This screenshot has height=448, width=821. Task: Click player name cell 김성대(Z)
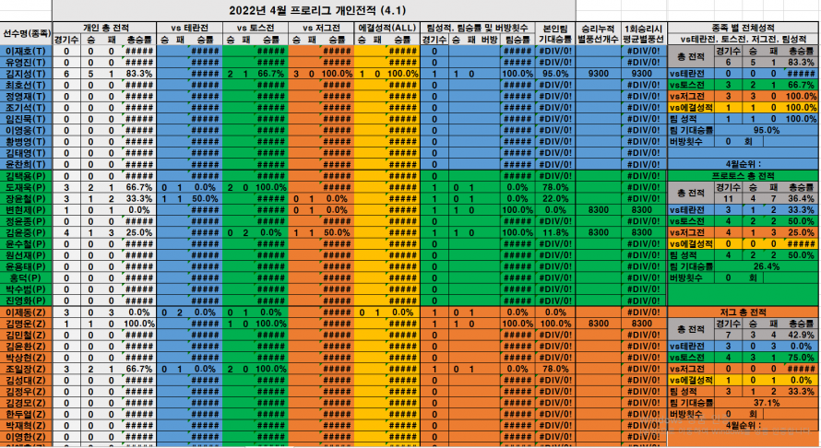coord(26,381)
